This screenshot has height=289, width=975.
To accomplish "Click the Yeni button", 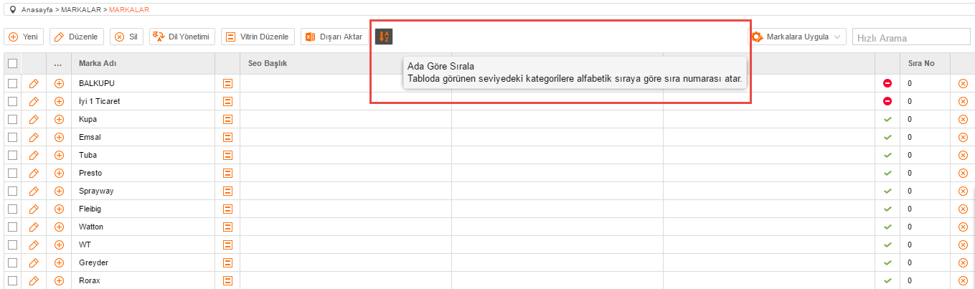I will pyautogui.click(x=24, y=37).
